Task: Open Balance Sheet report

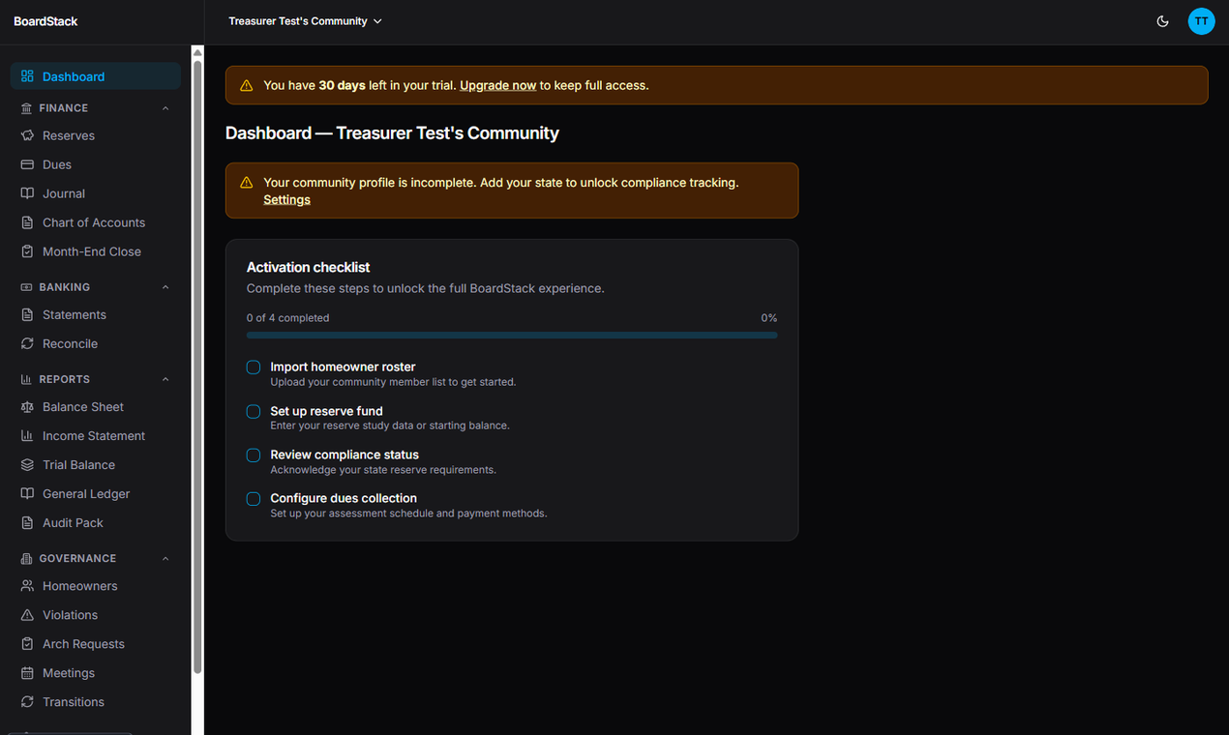Action: click(x=96, y=407)
